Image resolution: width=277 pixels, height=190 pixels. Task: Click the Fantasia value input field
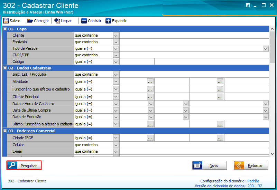coord(194,42)
